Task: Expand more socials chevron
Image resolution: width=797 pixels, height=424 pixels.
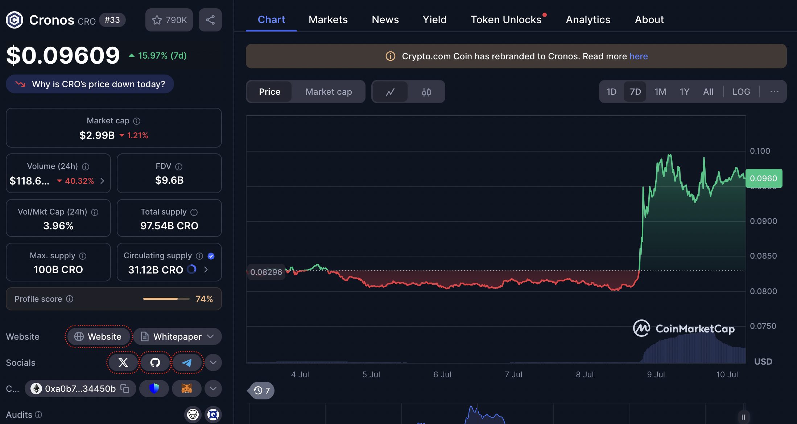Action: click(x=213, y=362)
